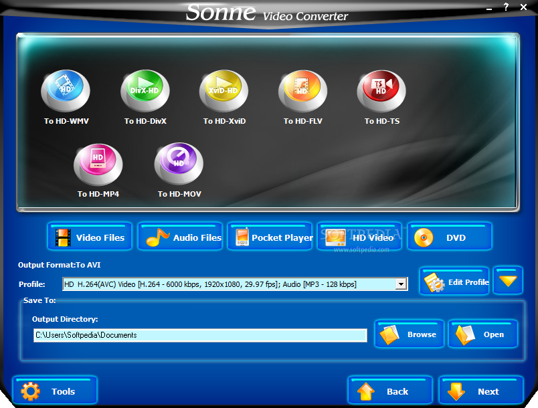
Task: Select the To HD-FLV orange icon
Action: point(302,91)
